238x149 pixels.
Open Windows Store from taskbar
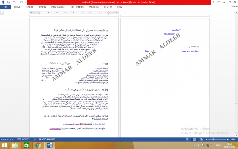point(26,145)
